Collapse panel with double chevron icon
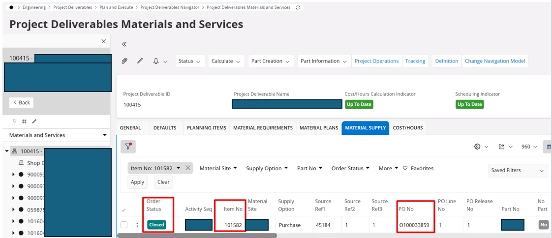Screen dimensions: 552x238 point(124,44)
